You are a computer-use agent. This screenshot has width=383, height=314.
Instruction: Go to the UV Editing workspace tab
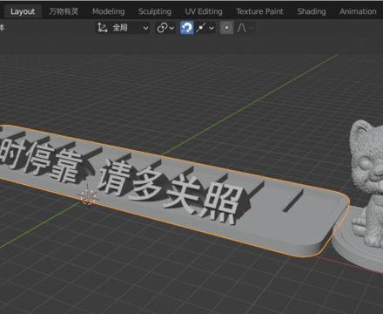pyautogui.click(x=204, y=11)
